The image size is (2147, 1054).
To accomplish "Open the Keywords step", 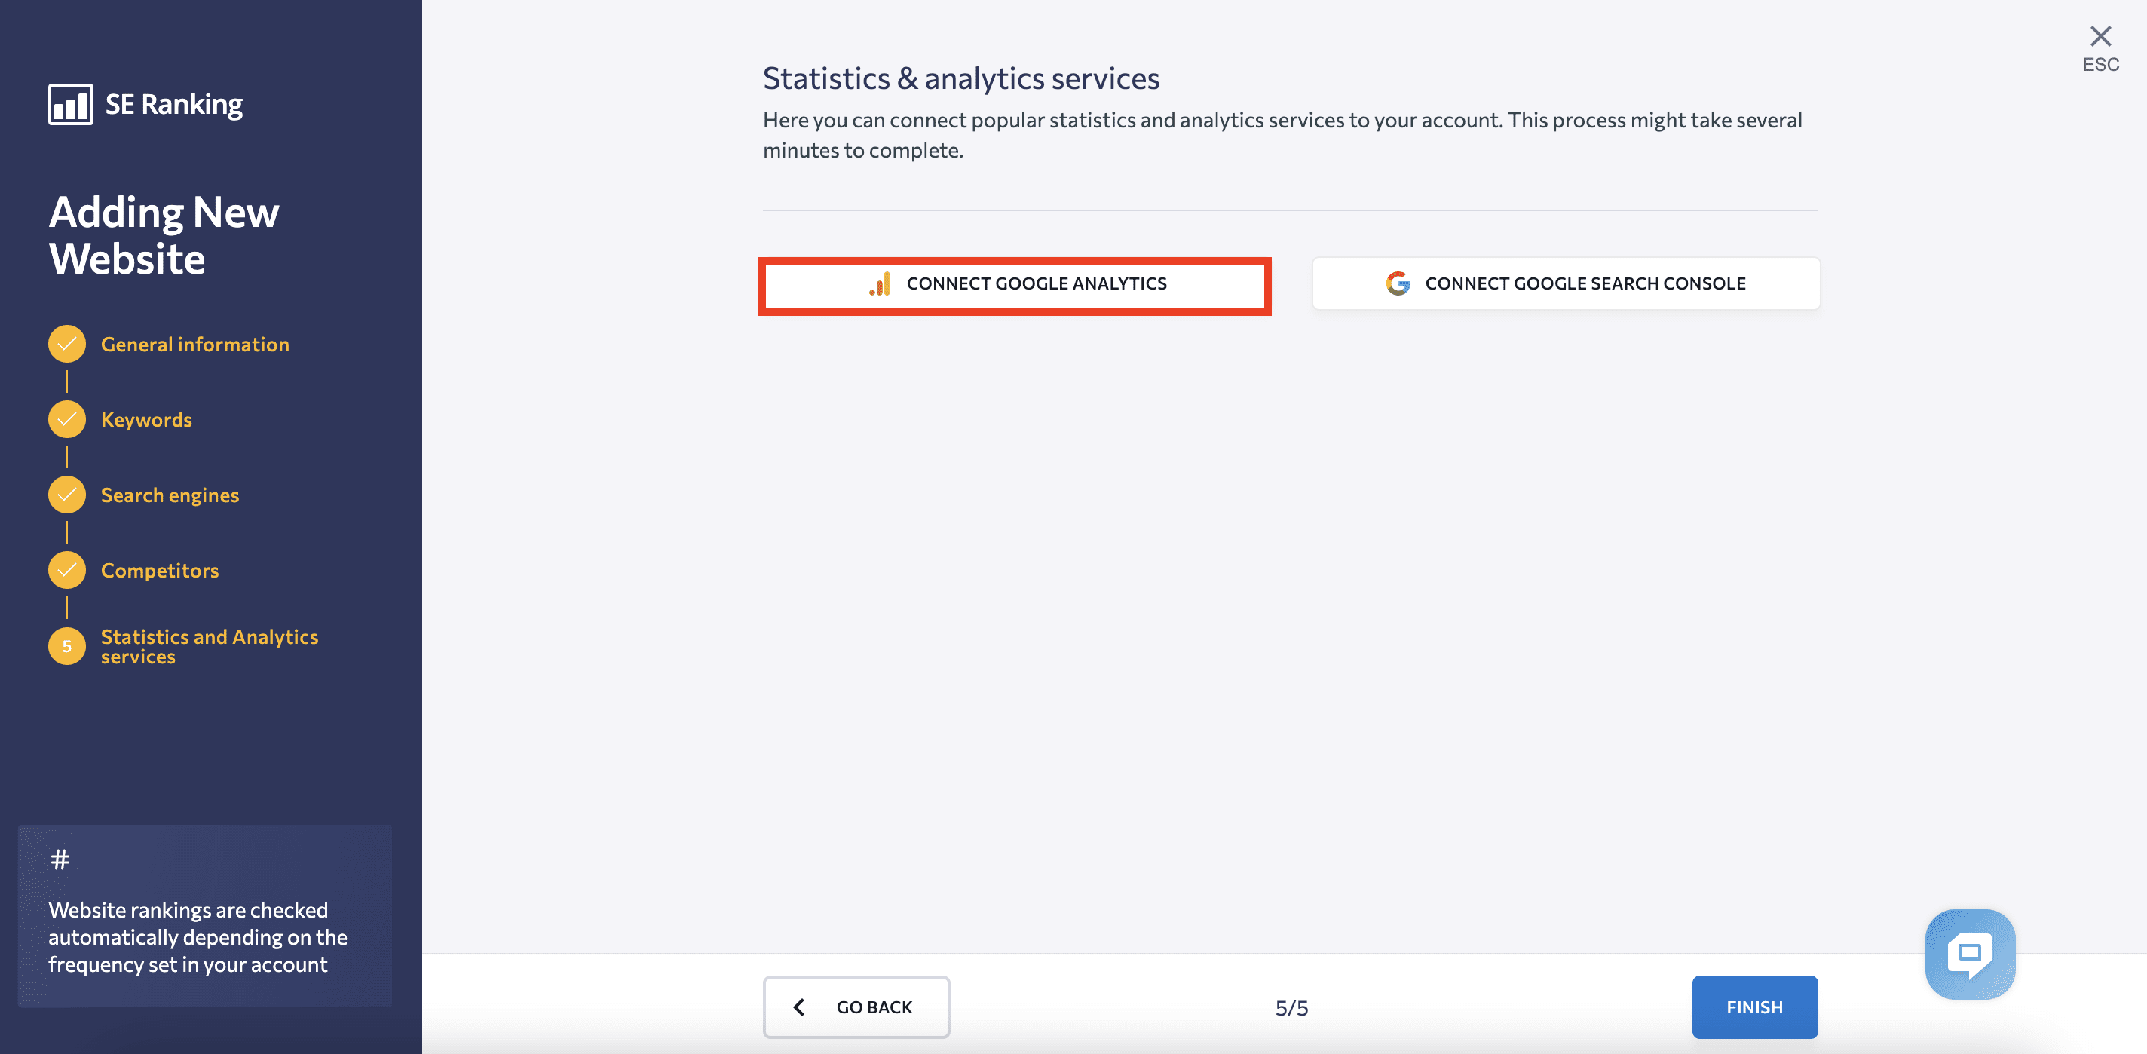I will [147, 419].
